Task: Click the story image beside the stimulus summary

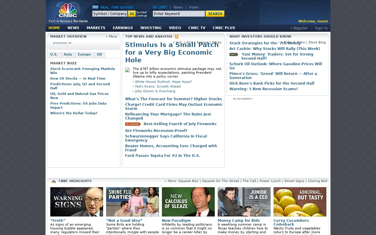Action: tap(127, 70)
